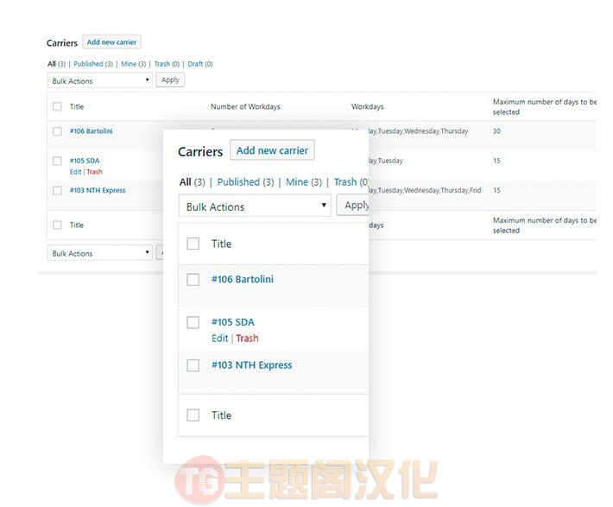
Task: Sort by the Number of Workdays column header
Action: (x=245, y=106)
